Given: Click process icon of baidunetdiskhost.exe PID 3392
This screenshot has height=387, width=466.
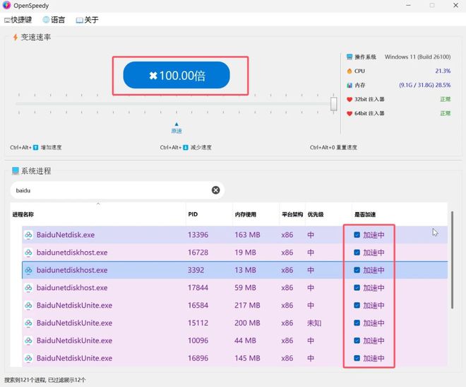Looking at the screenshot, I should click(28, 270).
